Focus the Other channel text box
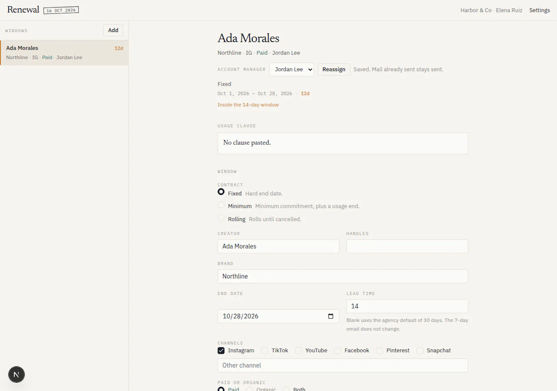 pos(343,365)
